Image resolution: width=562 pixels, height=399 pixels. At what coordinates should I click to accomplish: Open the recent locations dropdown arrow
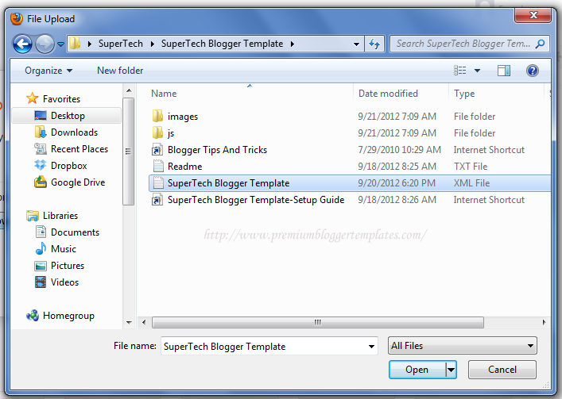click(x=60, y=44)
